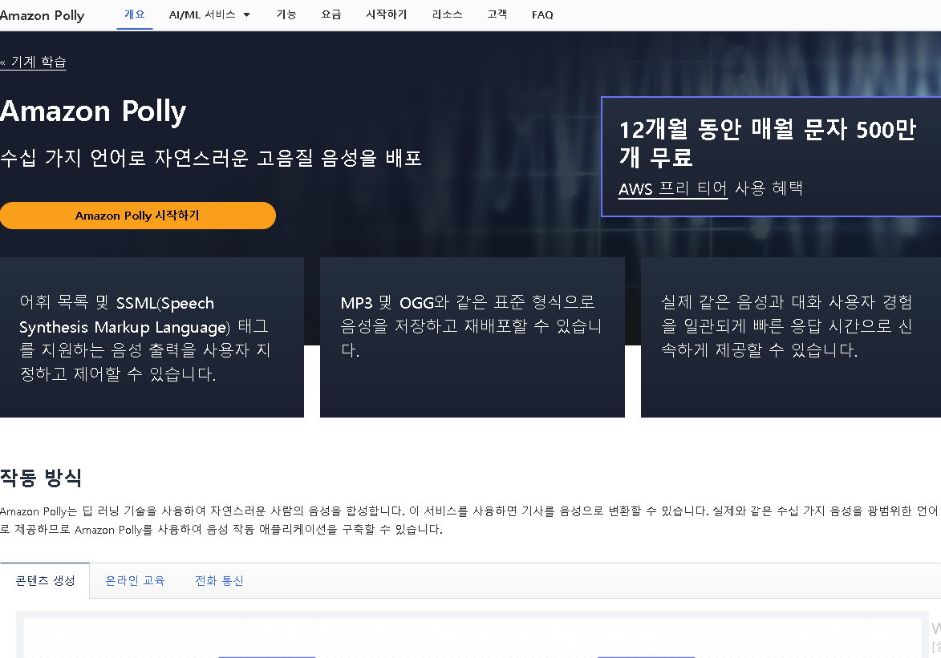Viewport: 941px width, 658px height.
Task: Click the SSML(Speech Synthesis Markup Language) feature card
Action: tap(152, 337)
